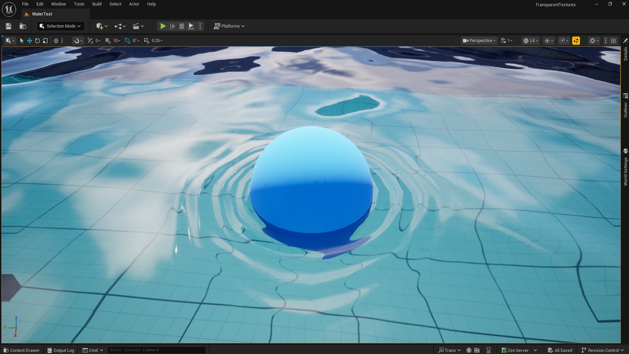
Task: Open the performance scalability gauge dropdown
Action: coord(564,41)
